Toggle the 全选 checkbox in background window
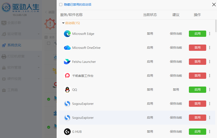 [x=46, y=37]
